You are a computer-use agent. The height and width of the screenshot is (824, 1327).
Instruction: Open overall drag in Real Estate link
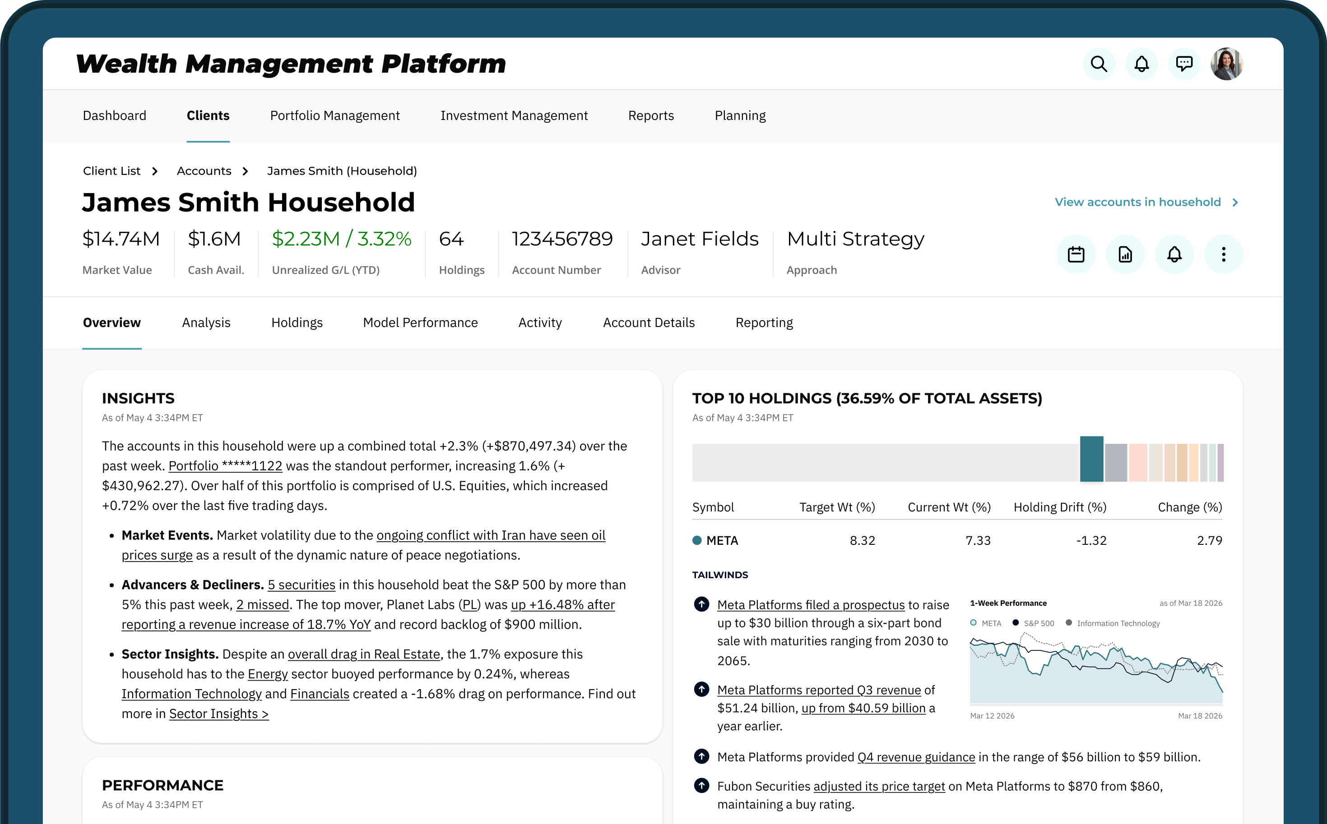[364, 654]
